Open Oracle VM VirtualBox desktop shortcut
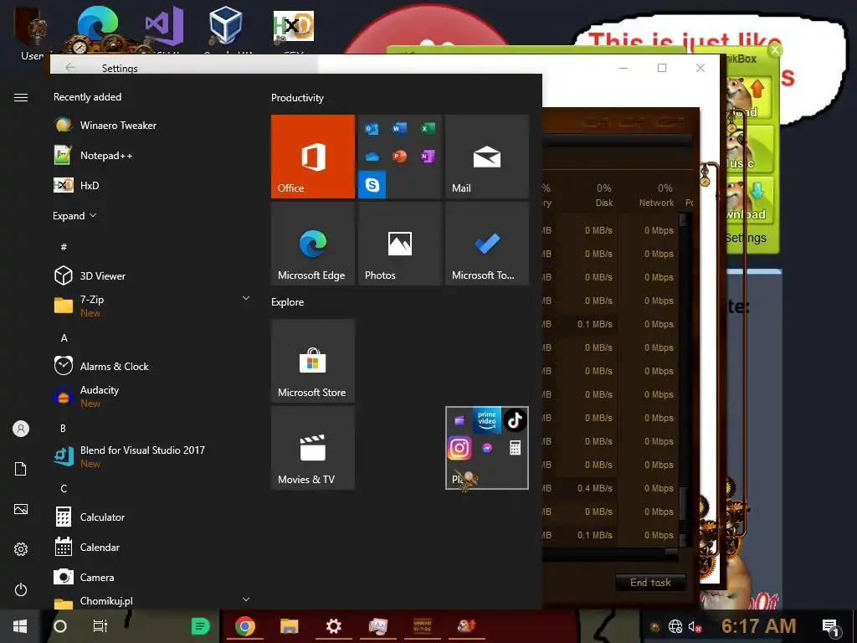 click(226, 28)
